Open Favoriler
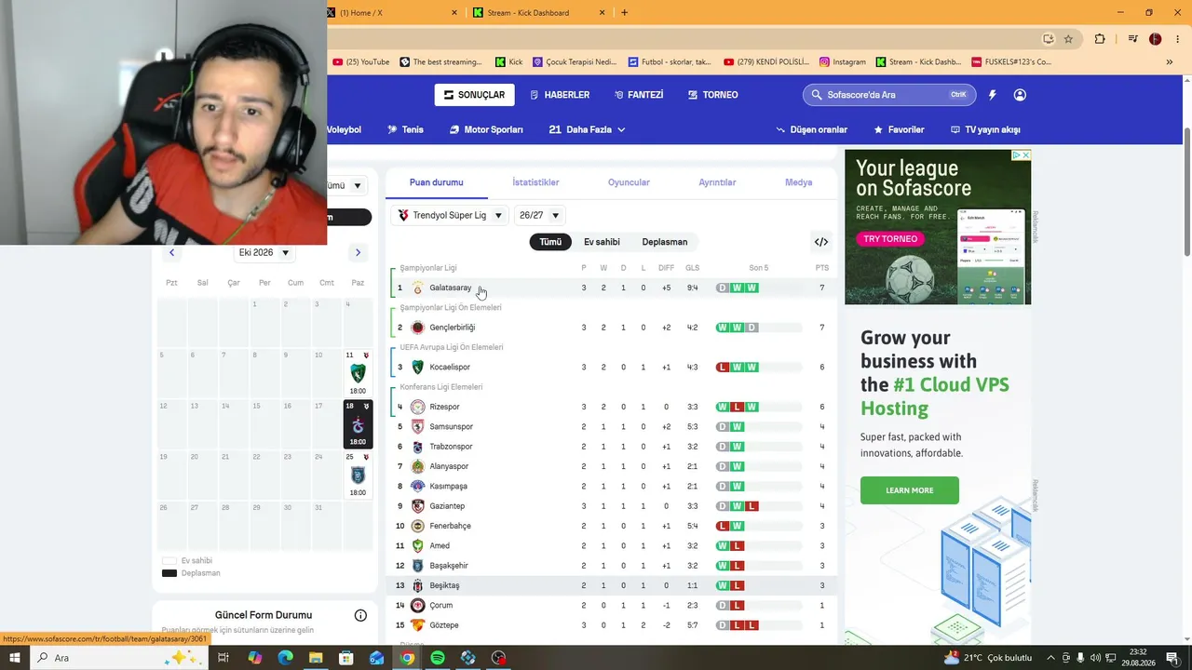The image size is (1192, 670). [899, 129]
